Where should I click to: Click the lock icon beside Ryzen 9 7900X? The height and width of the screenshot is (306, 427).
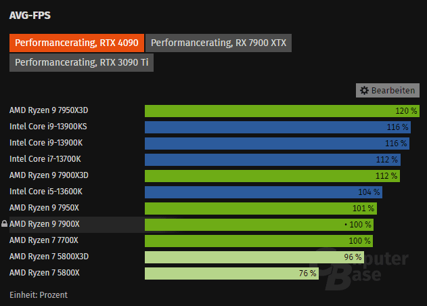(5, 224)
